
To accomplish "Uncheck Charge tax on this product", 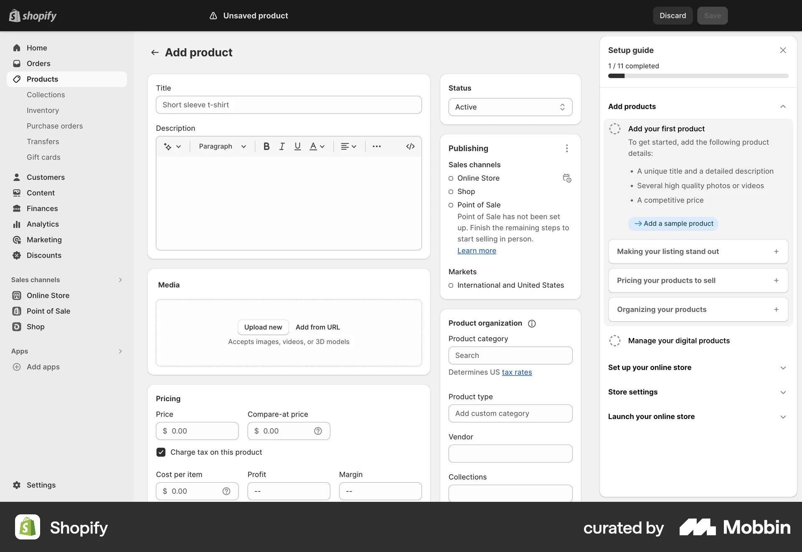I will pyautogui.click(x=161, y=452).
